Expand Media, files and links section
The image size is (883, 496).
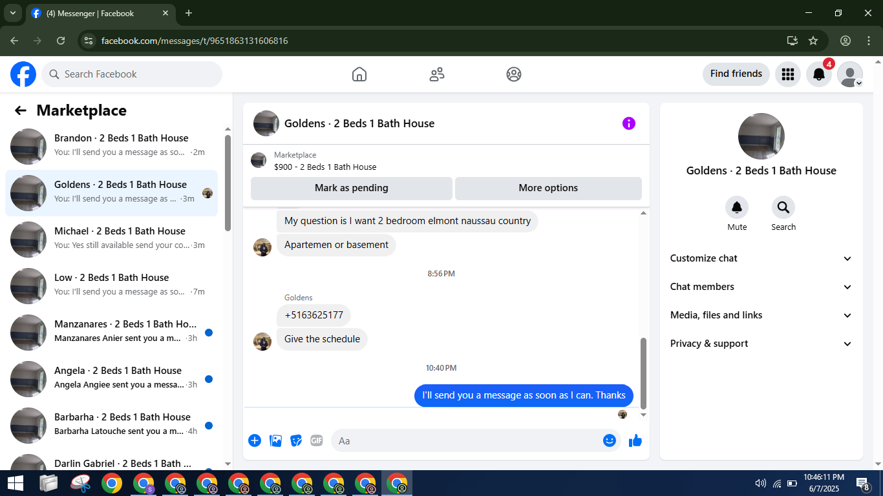761,315
